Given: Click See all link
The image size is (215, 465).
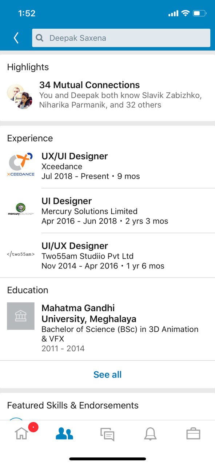Looking at the screenshot, I should [x=107, y=375].
